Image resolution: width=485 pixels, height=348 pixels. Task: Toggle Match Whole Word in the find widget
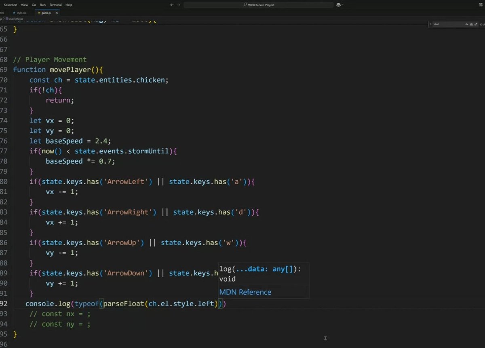471,24
